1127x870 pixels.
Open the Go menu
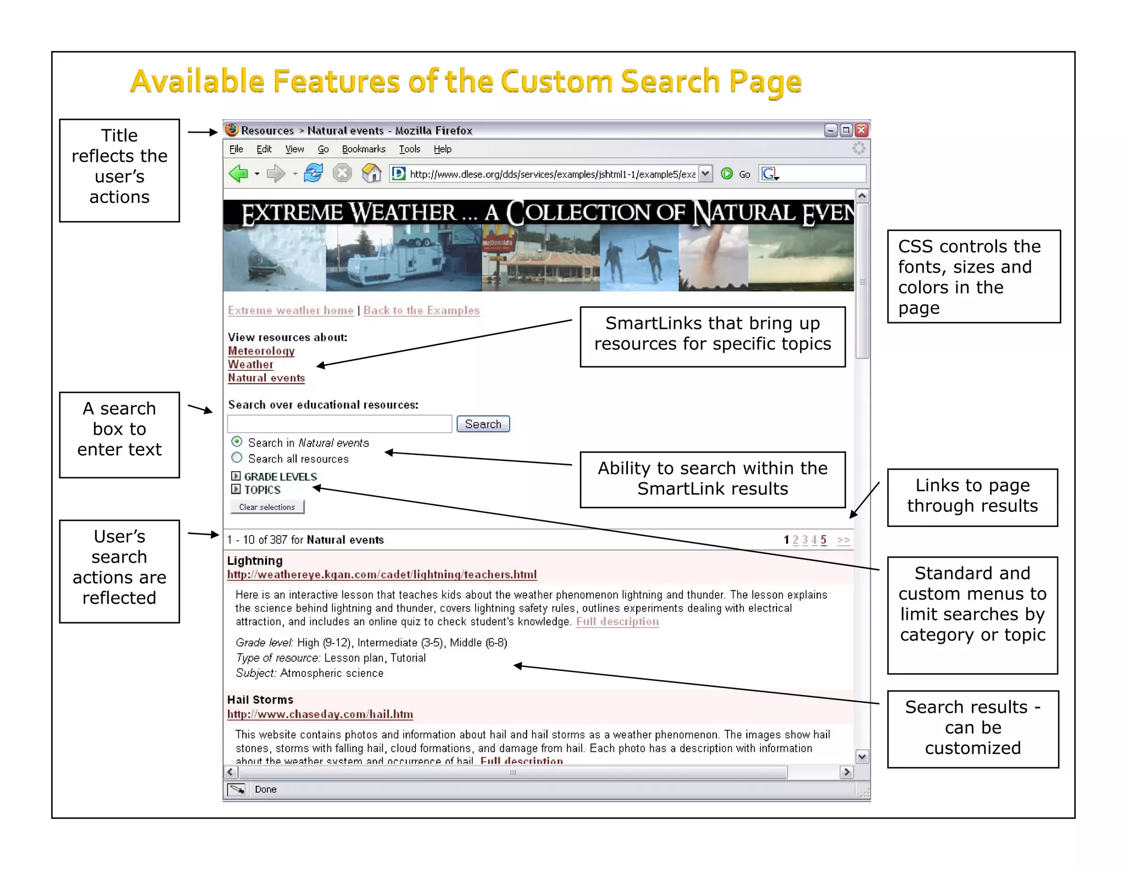(323, 149)
